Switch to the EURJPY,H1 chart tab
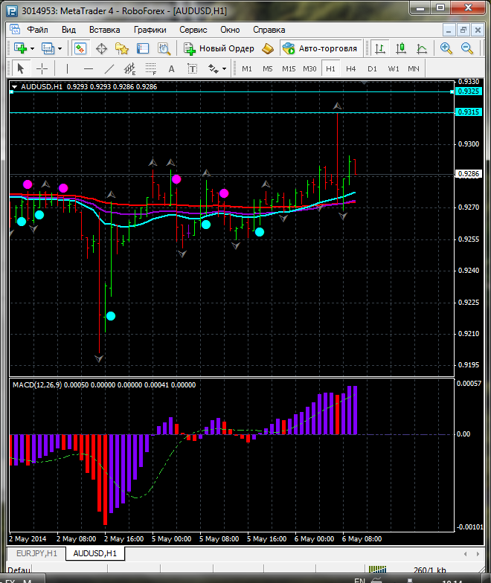 (34, 553)
